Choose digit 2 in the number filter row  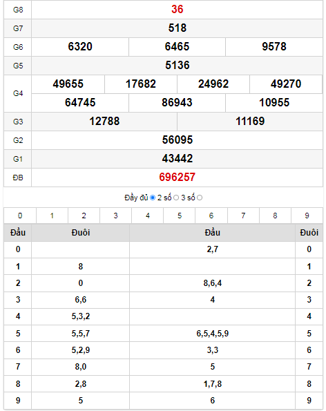coord(84,216)
